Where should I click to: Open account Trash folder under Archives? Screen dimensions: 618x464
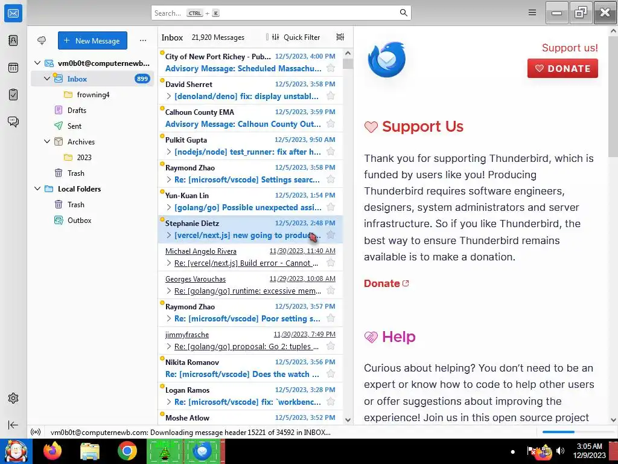coord(92,173)
